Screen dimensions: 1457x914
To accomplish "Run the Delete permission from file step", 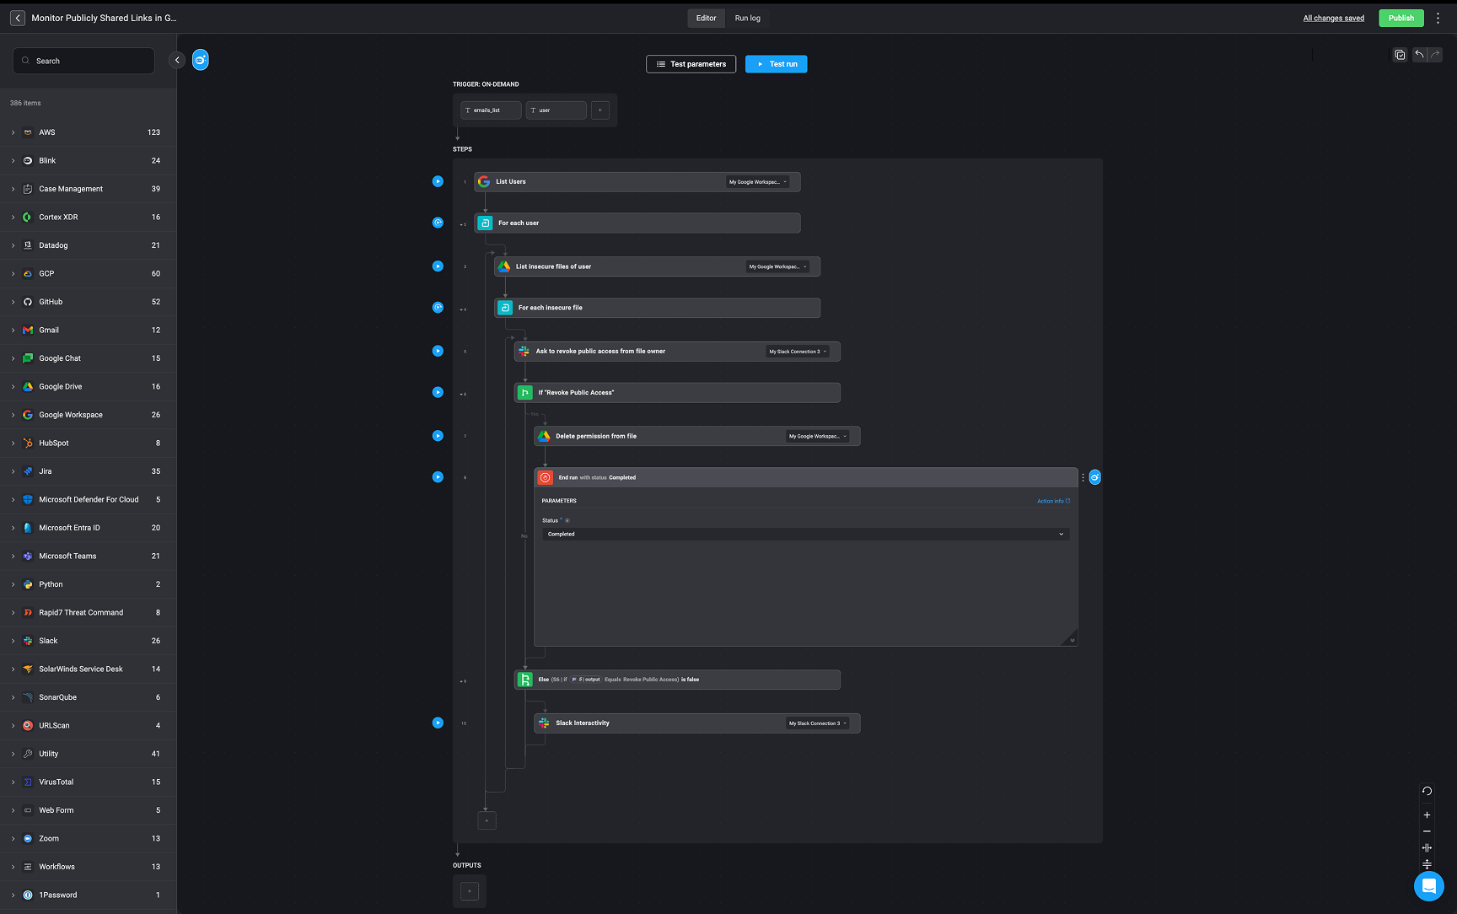I will tap(438, 436).
